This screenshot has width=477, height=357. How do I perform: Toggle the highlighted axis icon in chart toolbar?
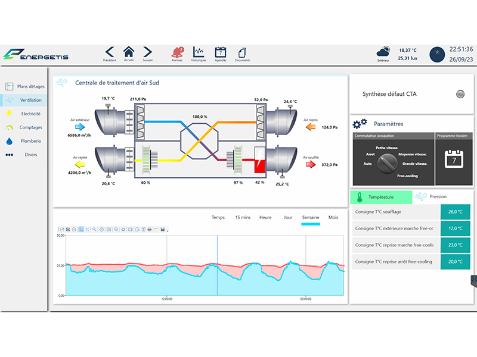tap(81, 230)
